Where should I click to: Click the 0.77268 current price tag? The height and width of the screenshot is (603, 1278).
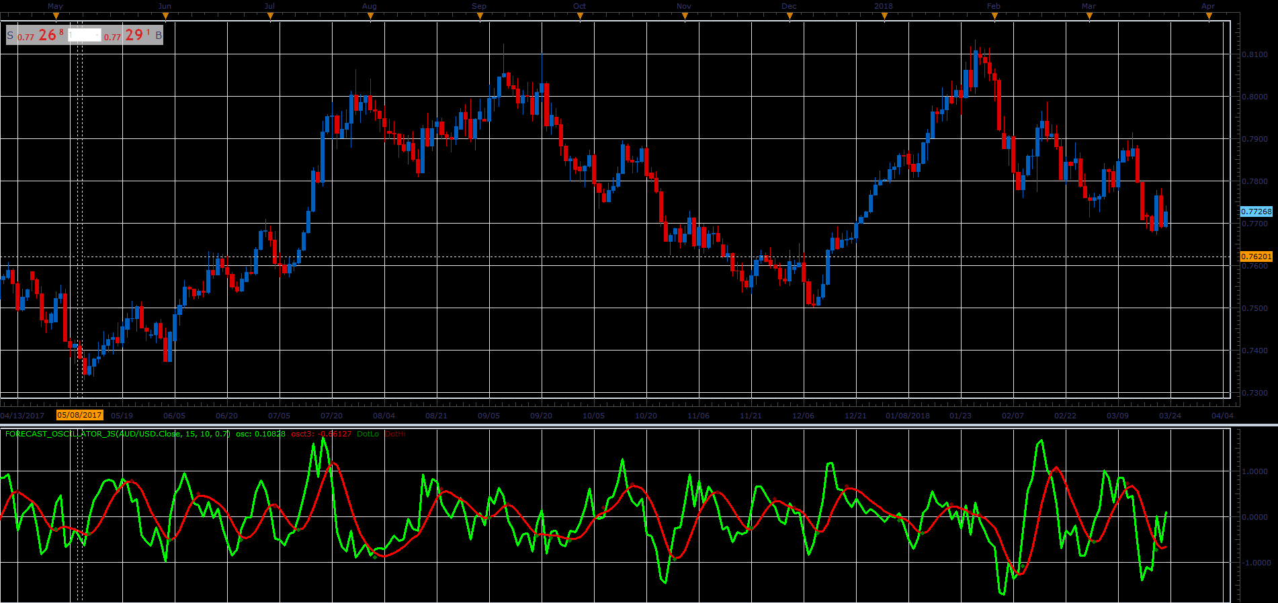tap(1256, 211)
